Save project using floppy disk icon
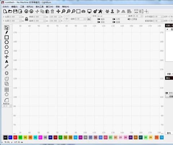Image resolution: width=173 pixels, height=145 pixels. pos(15,12)
